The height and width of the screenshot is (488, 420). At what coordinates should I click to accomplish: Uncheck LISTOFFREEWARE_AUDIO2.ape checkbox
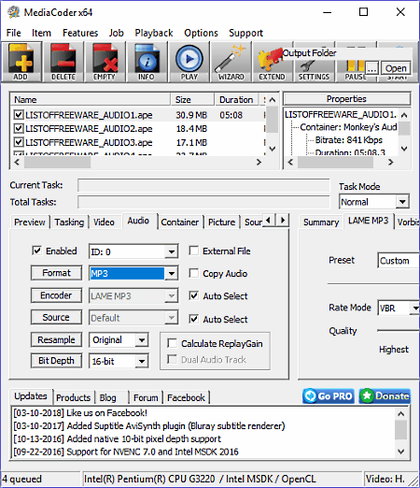tap(19, 128)
